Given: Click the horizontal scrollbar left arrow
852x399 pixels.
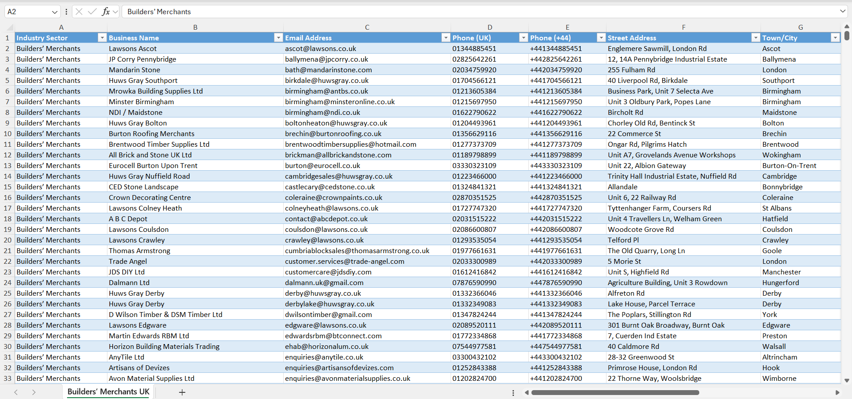Looking at the screenshot, I should click(527, 393).
